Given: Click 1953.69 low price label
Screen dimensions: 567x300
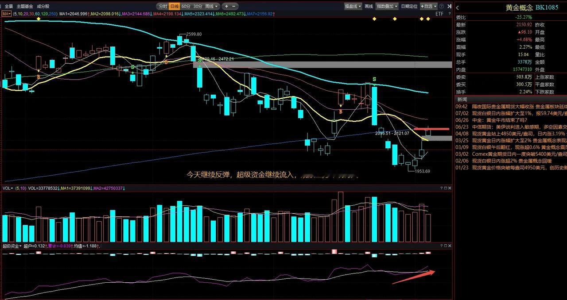Looking at the screenshot, I should 423,171.
